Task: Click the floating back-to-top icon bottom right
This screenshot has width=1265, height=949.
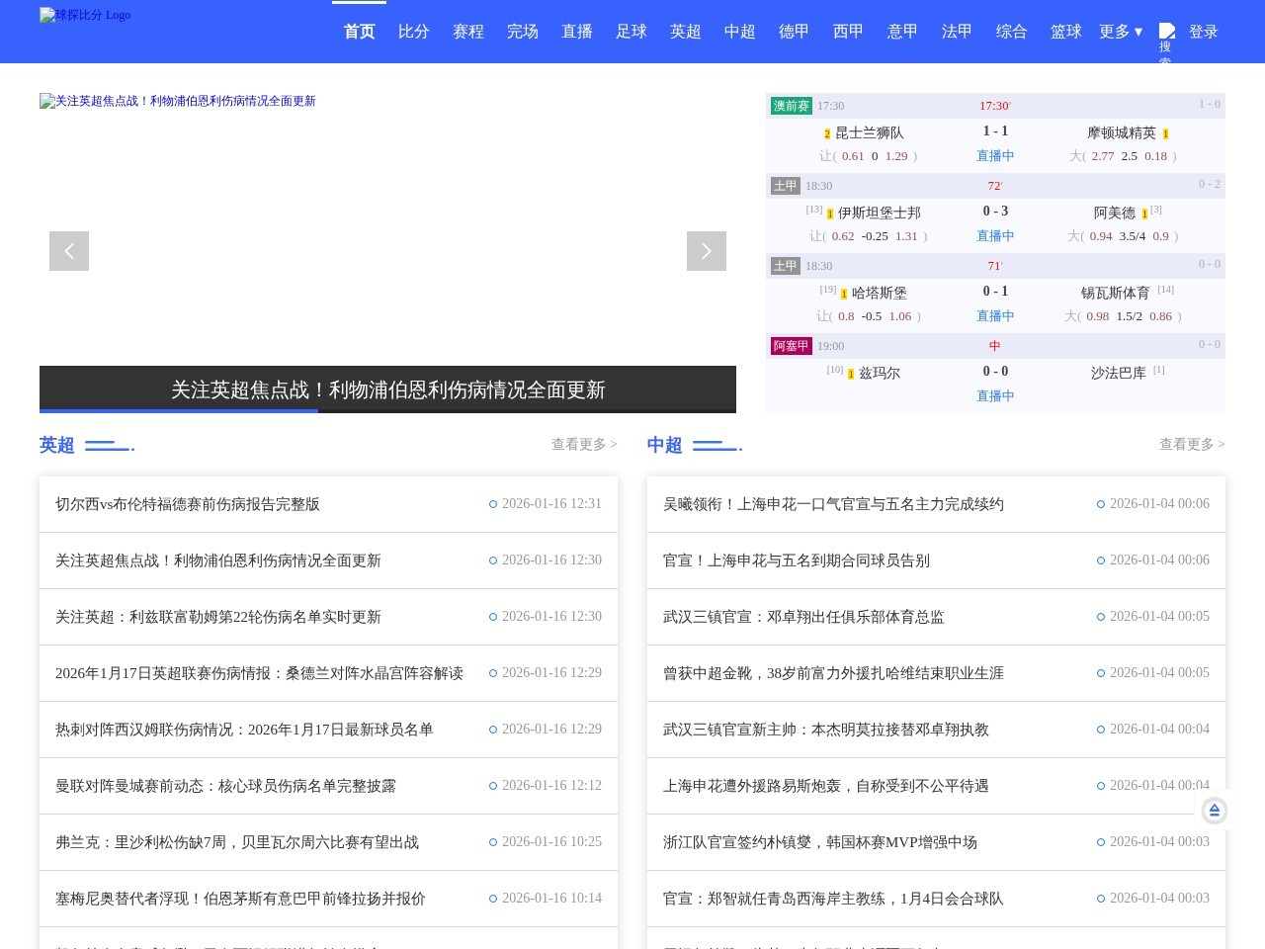Action: [x=1214, y=810]
